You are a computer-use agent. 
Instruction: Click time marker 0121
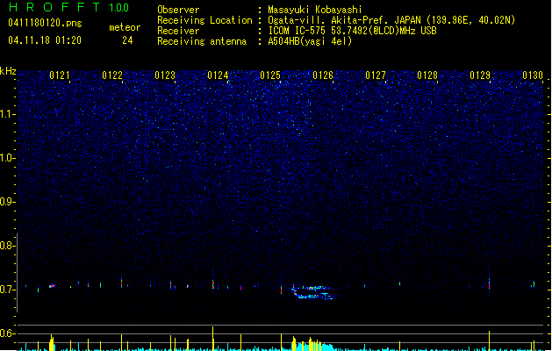point(60,75)
